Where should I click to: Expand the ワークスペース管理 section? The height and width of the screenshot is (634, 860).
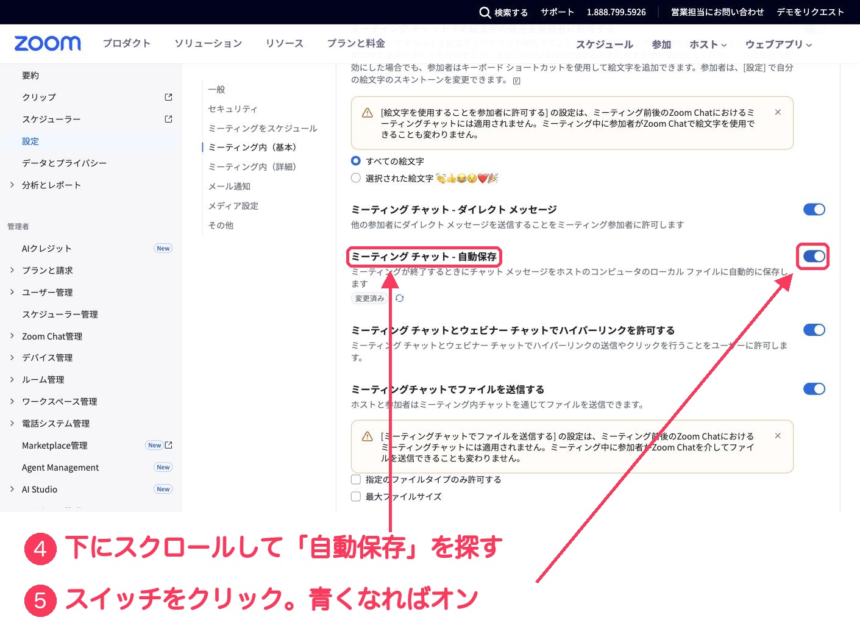pos(12,401)
